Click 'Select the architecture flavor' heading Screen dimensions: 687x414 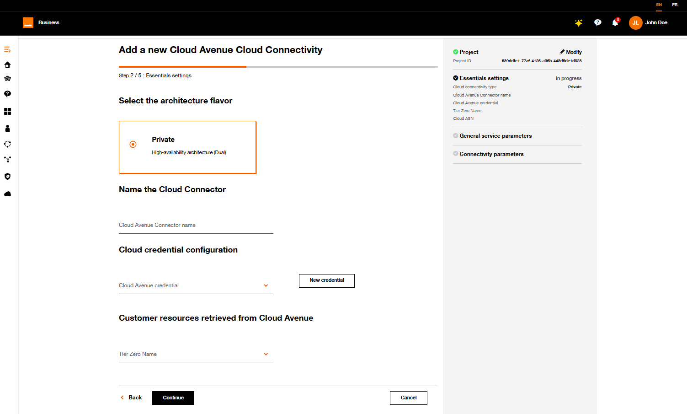point(176,101)
